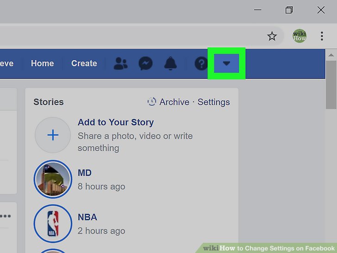Open the Facebook account dropdown arrow
337x253 pixels.
click(226, 63)
